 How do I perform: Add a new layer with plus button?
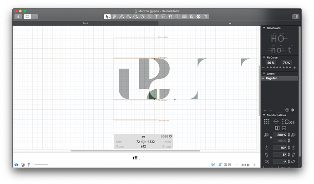(265, 110)
